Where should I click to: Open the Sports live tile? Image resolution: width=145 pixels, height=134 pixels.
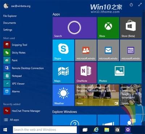click(131, 95)
